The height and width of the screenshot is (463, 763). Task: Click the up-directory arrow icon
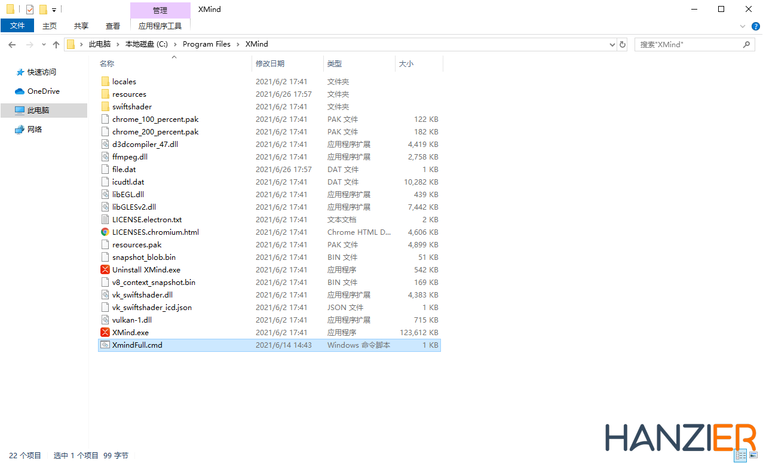coord(56,44)
